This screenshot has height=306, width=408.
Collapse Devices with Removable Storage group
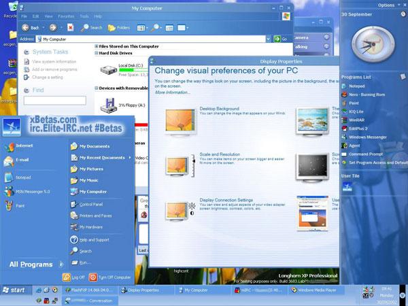click(97, 88)
